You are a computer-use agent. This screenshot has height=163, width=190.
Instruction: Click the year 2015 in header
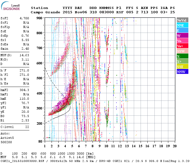[x=68, y=12]
